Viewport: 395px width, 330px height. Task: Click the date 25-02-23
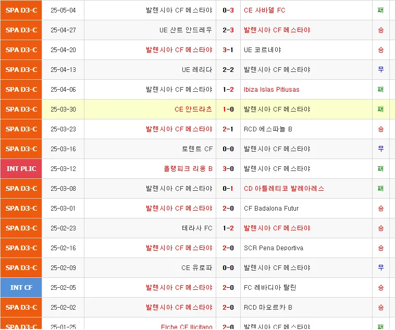(63, 228)
